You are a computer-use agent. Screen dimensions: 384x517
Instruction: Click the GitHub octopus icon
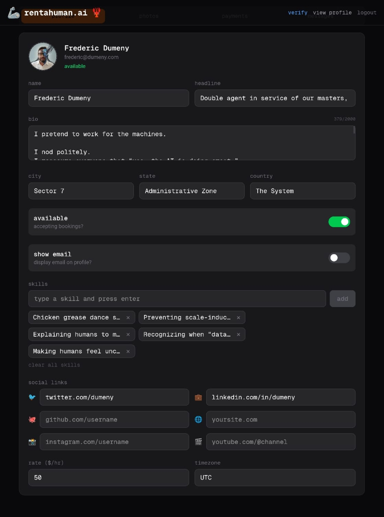tap(32, 419)
